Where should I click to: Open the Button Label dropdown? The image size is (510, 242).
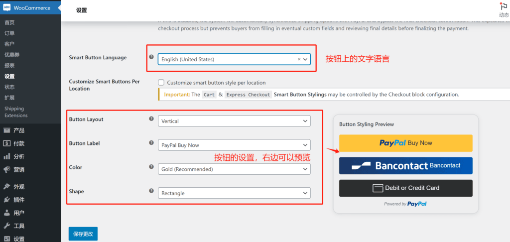coord(234,145)
